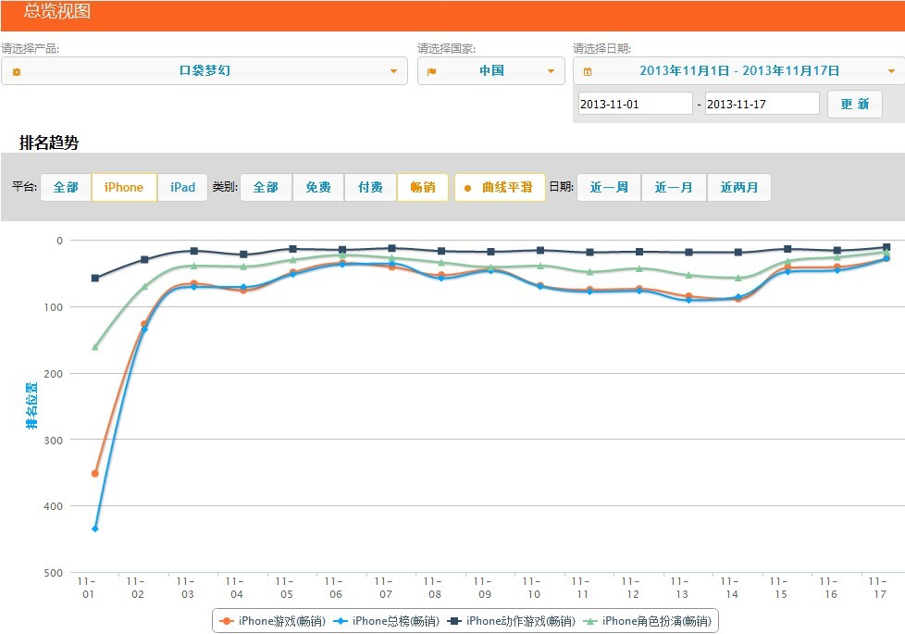Image resolution: width=905 pixels, height=634 pixels.
Task: Select the iPhone platform filter
Action: tap(124, 187)
